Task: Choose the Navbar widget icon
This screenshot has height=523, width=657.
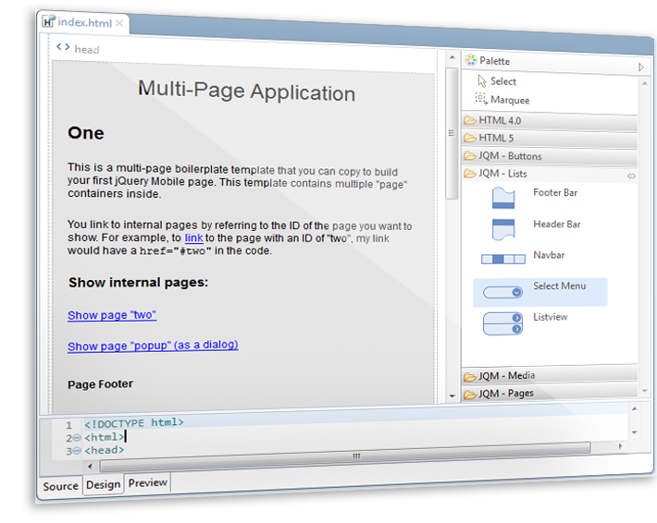Action: pyautogui.click(x=502, y=260)
